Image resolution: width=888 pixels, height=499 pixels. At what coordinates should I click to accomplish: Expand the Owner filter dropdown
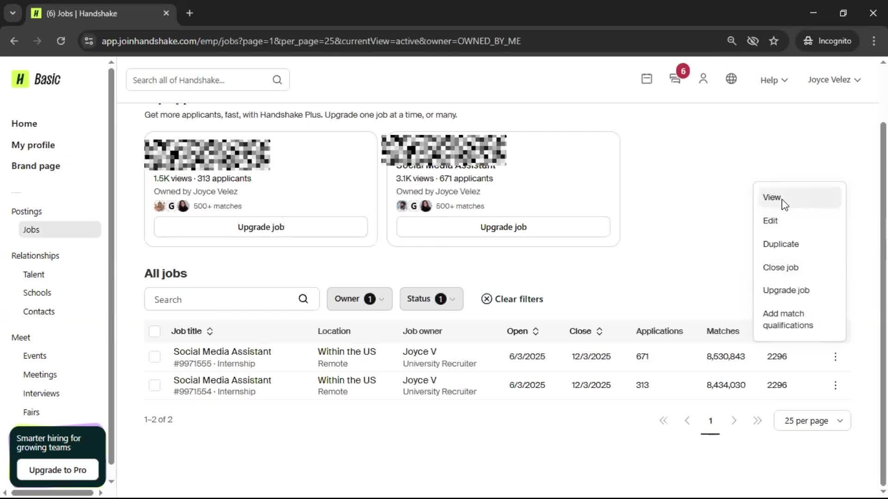tap(359, 299)
